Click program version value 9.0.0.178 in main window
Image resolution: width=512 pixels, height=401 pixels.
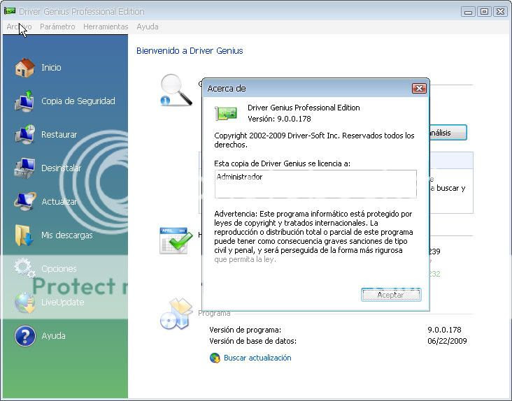pos(444,330)
